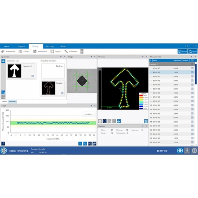Screen dimensions: 198x198
Task: Open the Illumination settings
Action: [x=40, y=52]
